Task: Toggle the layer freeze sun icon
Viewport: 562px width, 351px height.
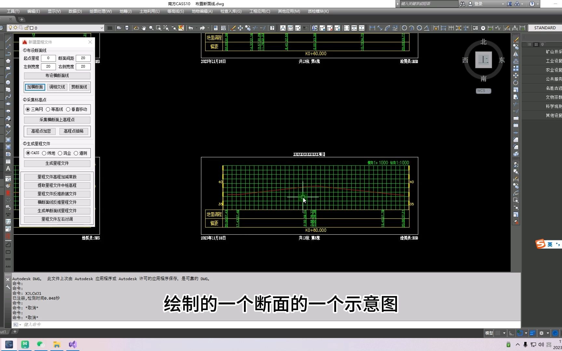Action: (x=15, y=28)
